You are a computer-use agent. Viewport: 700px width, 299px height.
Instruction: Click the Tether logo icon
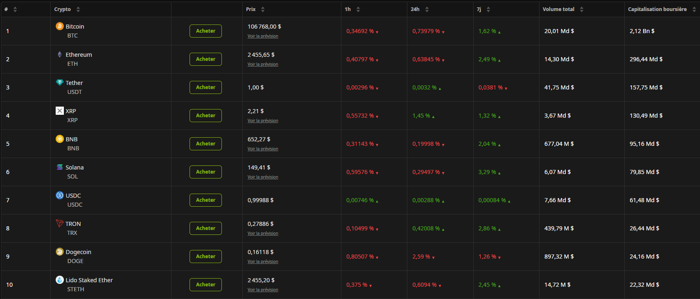click(60, 83)
